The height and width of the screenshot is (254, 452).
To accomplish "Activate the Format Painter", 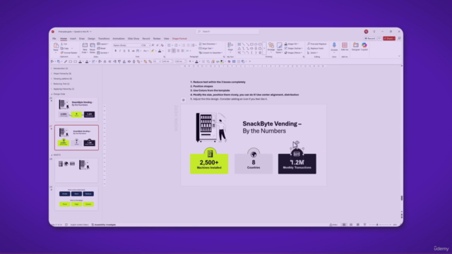I will pos(69,53).
